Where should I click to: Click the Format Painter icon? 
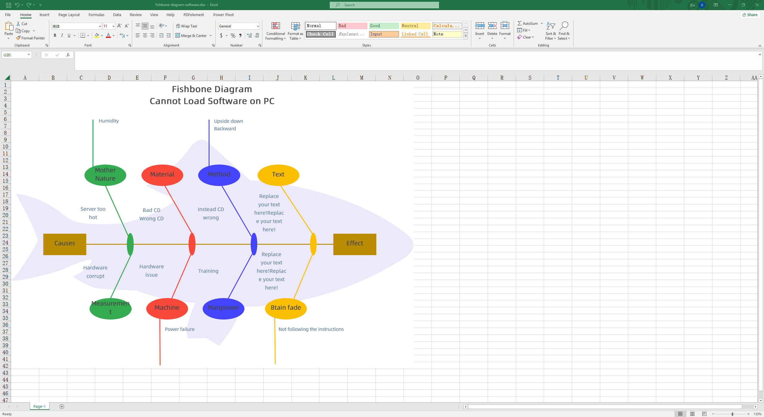click(x=19, y=38)
